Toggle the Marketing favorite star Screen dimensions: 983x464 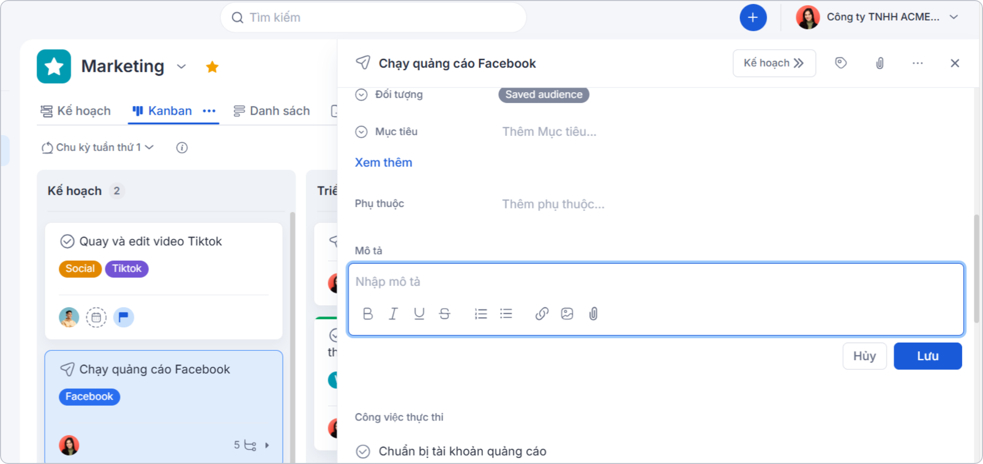tap(212, 67)
